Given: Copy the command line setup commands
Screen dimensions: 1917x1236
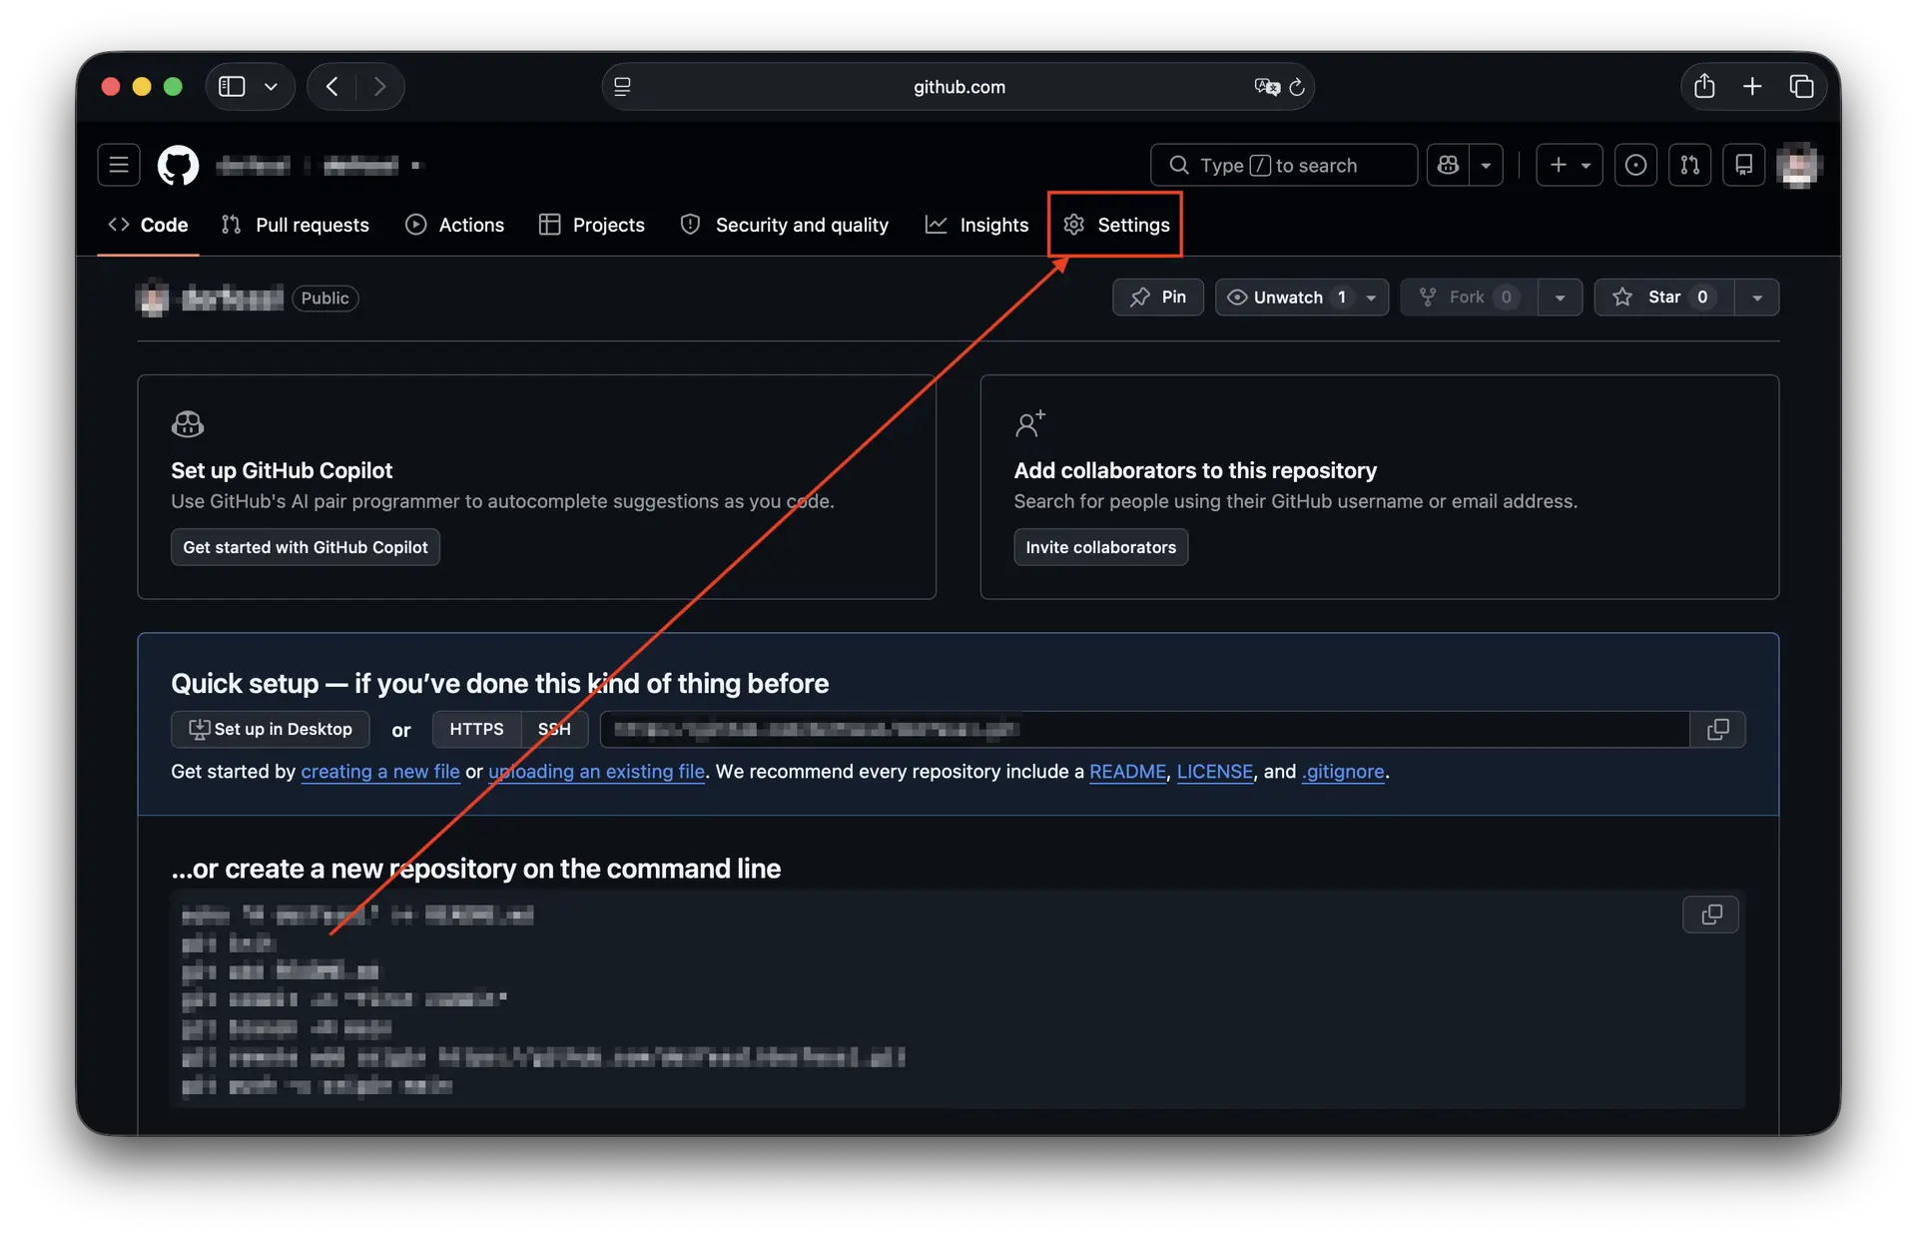Looking at the screenshot, I should coord(1711,914).
